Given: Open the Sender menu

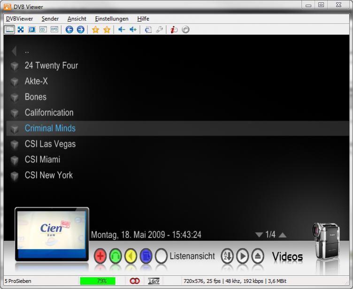Looking at the screenshot, I should [x=50, y=19].
